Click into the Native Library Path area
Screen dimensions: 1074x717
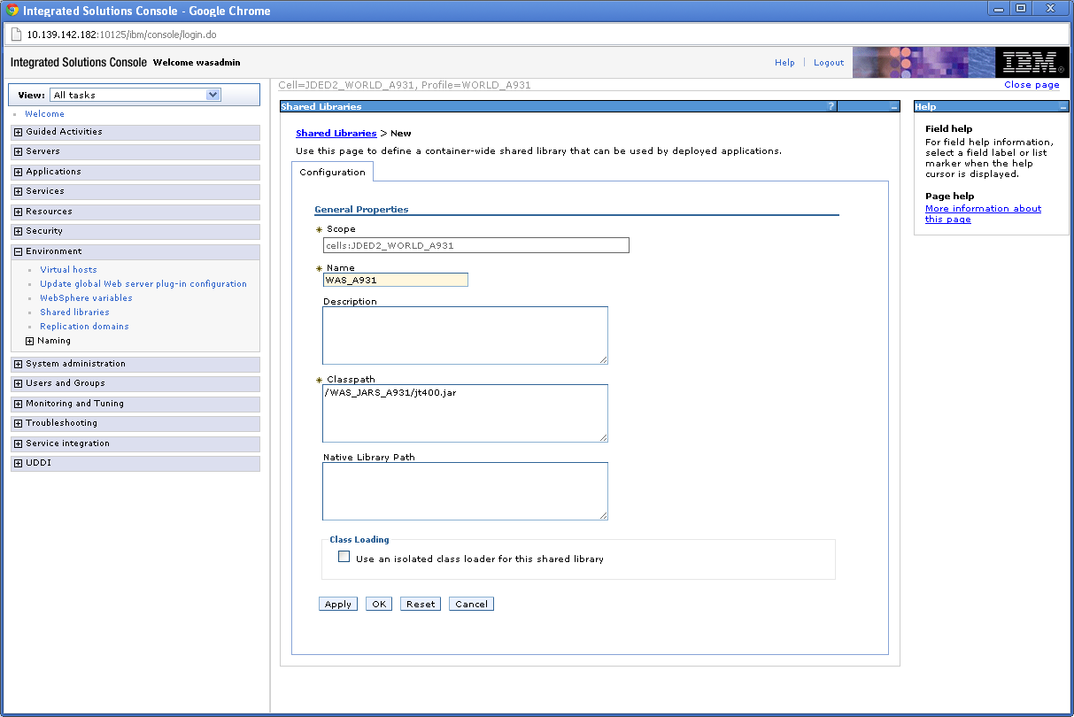(x=465, y=491)
